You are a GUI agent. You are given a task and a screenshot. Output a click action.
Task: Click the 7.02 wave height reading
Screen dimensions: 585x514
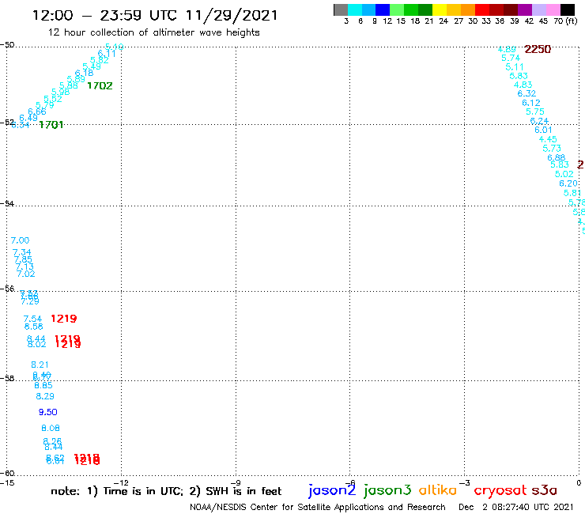pyautogui.click(x=26, y=274)
